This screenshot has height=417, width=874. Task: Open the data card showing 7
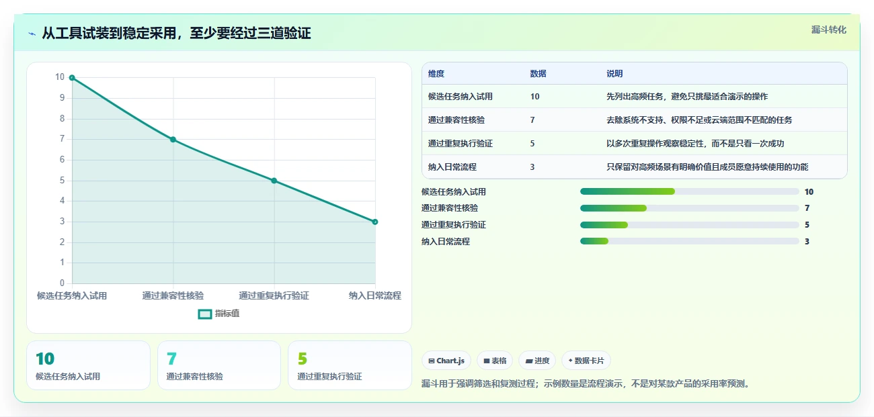pos(219,365)
